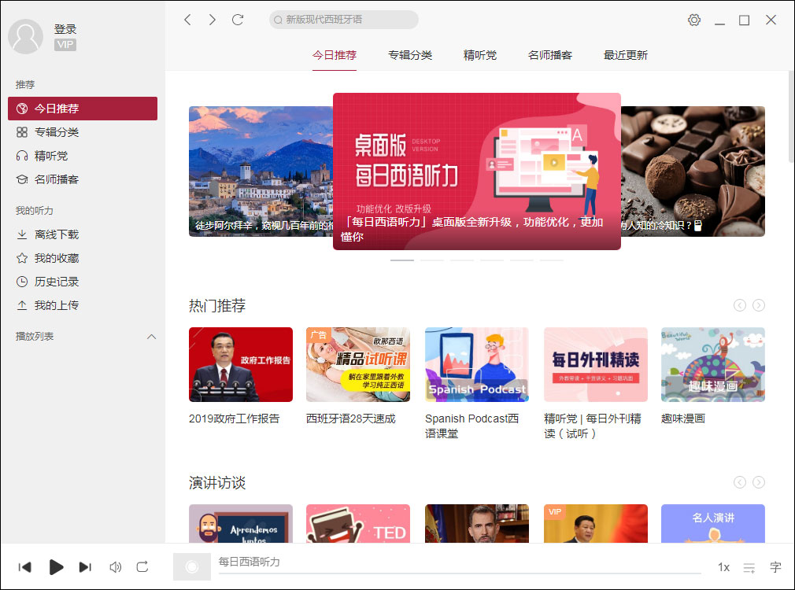Image resolution: width=795 pixels, height=590 pixels.
Task: Click the left arrow beside 演讲访谈
Action: click(x=739, y=482)
